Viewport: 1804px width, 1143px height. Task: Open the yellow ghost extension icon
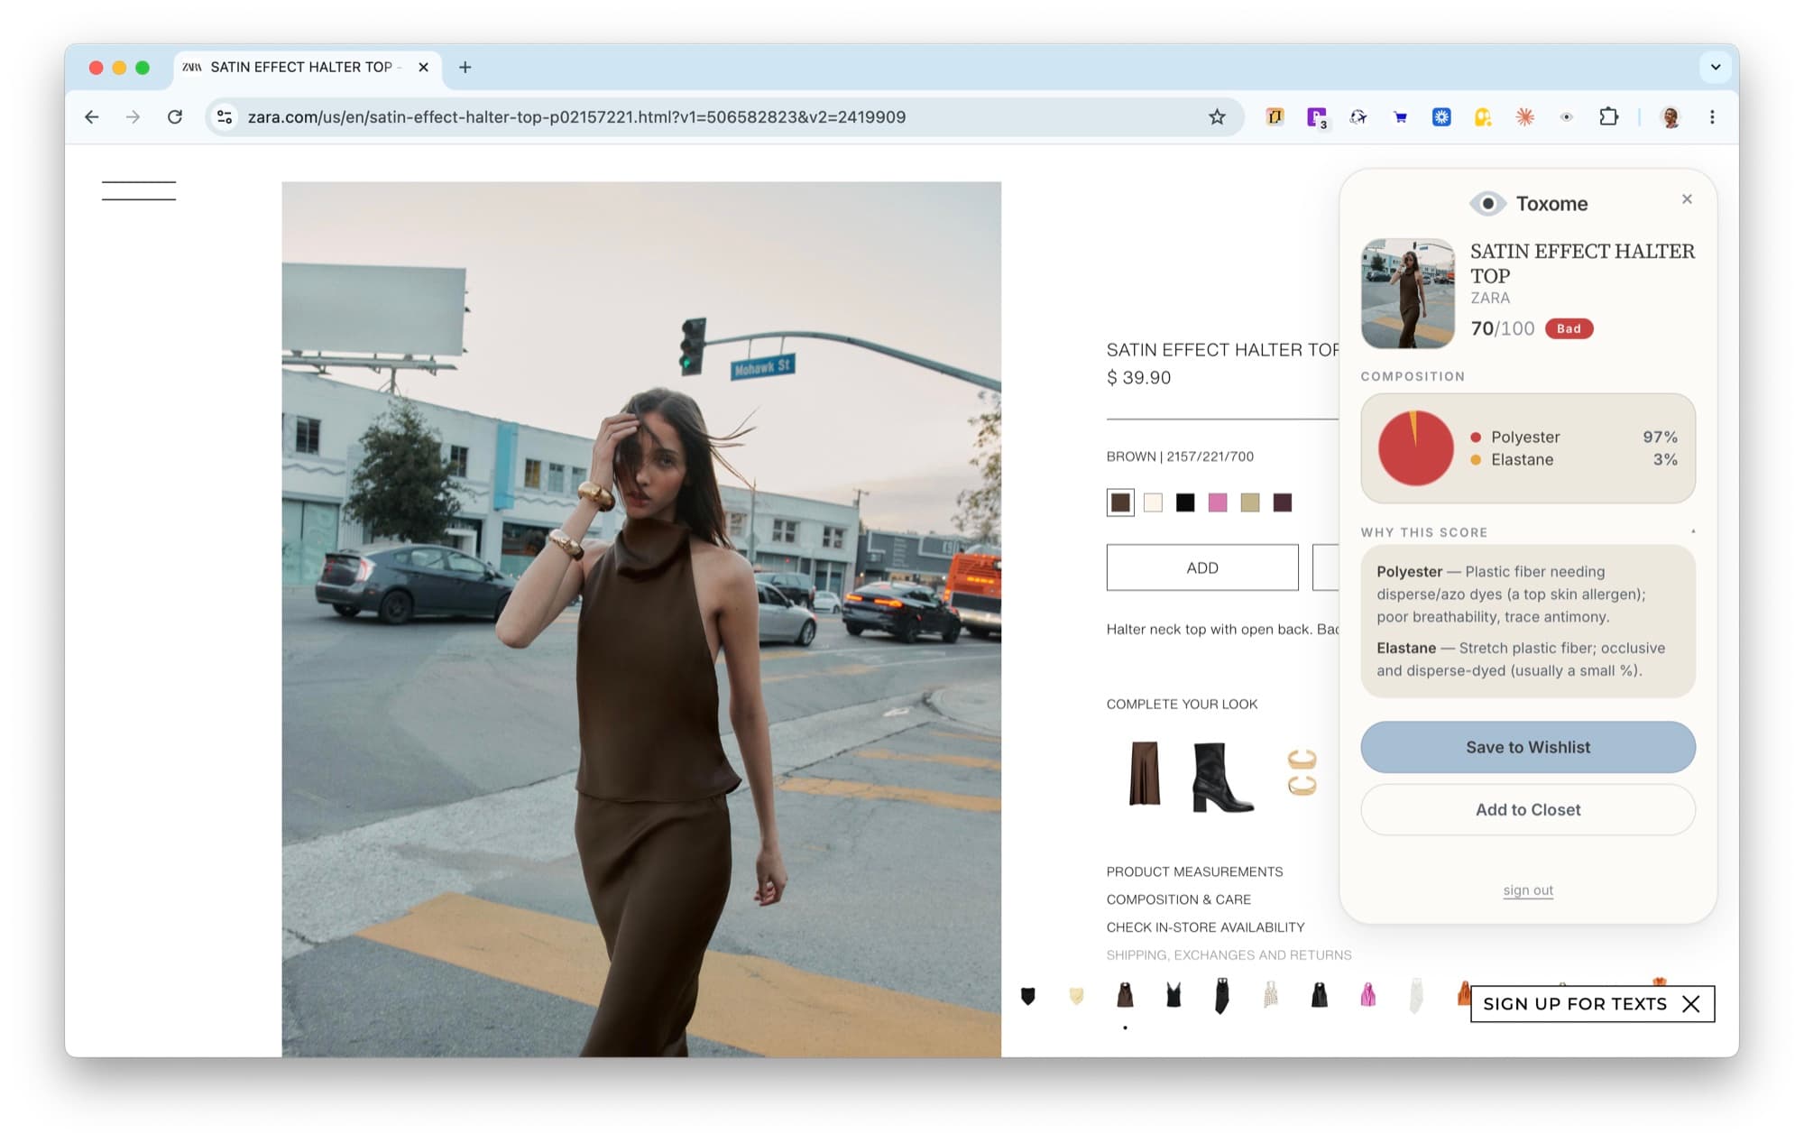tap(1483, 116)
